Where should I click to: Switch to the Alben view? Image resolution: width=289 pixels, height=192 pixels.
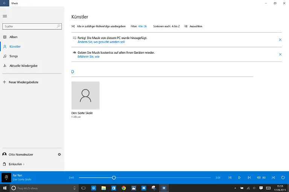pyautogui.click(x=14, y=37)
